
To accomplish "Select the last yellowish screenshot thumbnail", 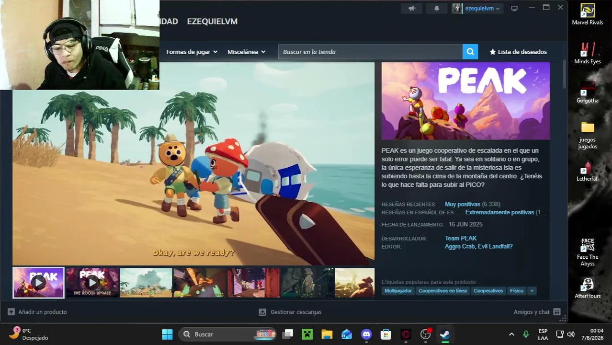I will [x=355, y=283].
